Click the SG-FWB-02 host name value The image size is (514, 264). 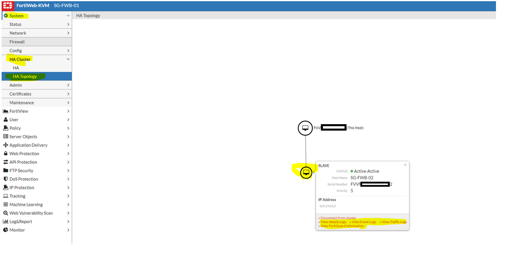(x=362, y=177)
